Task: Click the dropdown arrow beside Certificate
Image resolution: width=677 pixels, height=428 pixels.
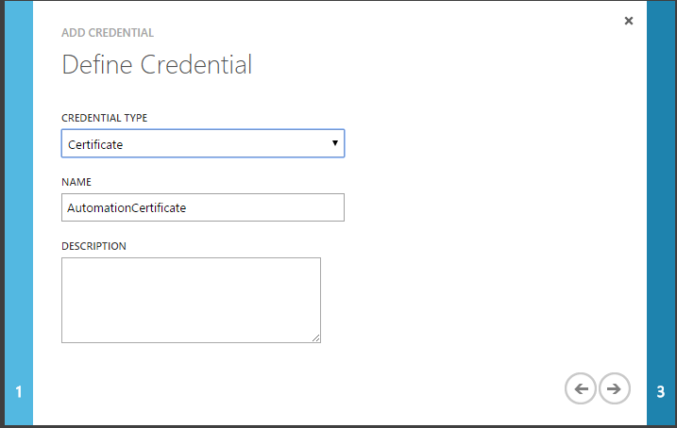Action: point(335,143)
